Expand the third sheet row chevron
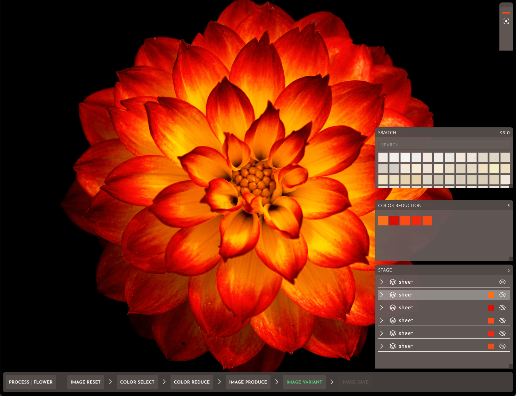The height and width of the screenshot is (396, 516). (382, 308)
